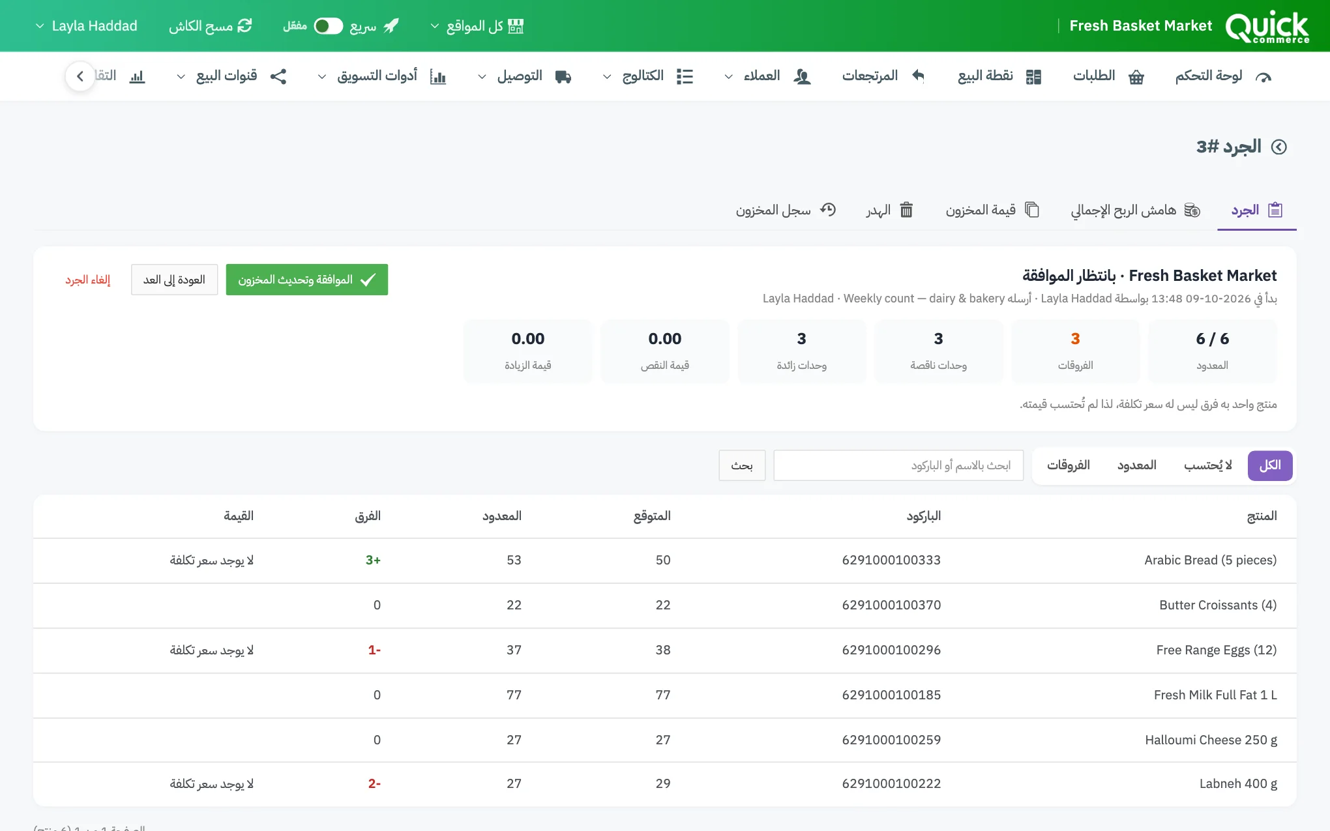Expand the أدوات التسويق menu chevron

pos(321,77)
